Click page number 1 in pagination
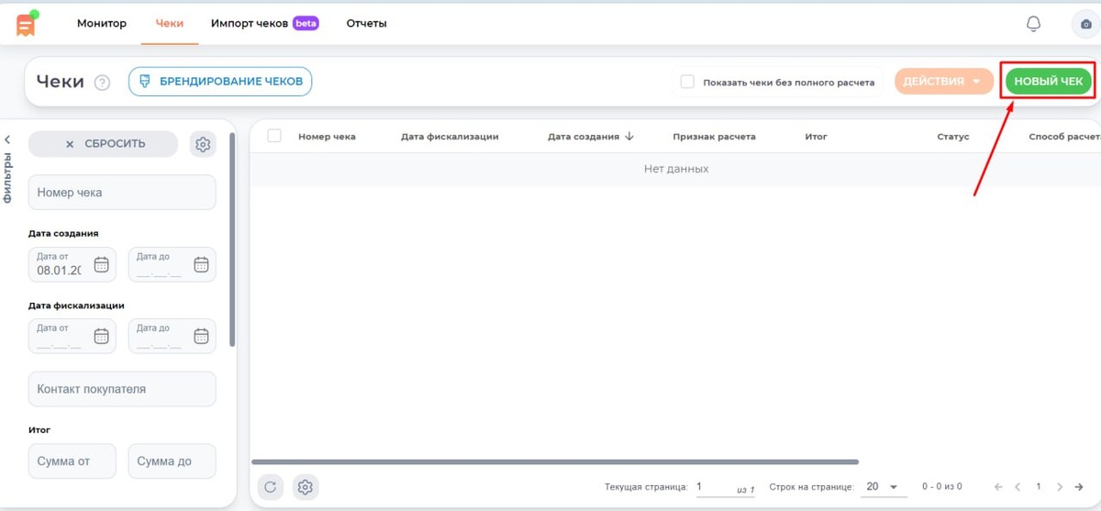1101x511 pixels. [x=1039, y=487]
